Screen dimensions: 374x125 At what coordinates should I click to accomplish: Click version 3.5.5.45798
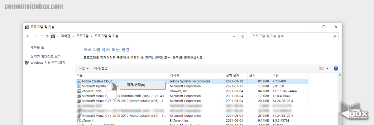click(281, 121)
